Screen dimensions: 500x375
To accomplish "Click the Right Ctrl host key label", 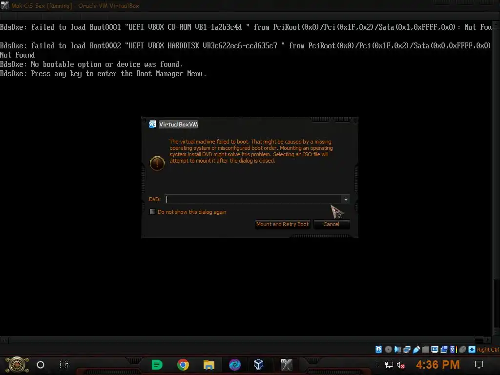I will click(x=488, y=350).
